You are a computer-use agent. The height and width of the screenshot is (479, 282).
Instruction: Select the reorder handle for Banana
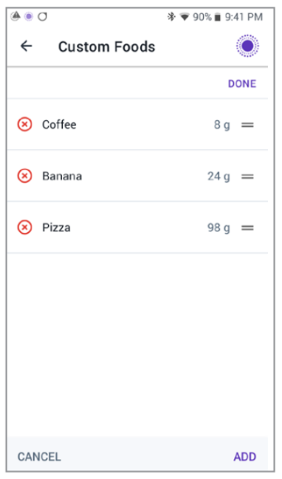click(247, 176)
